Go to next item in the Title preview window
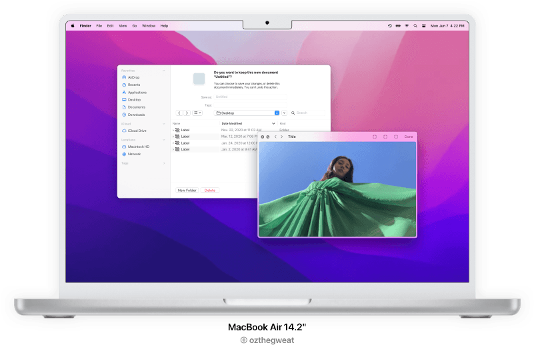Screen dimensions: 534x345 [281, 137]
